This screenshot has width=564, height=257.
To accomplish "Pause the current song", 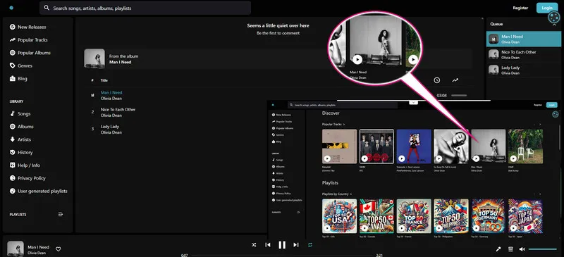I will [x=282, y=245].
